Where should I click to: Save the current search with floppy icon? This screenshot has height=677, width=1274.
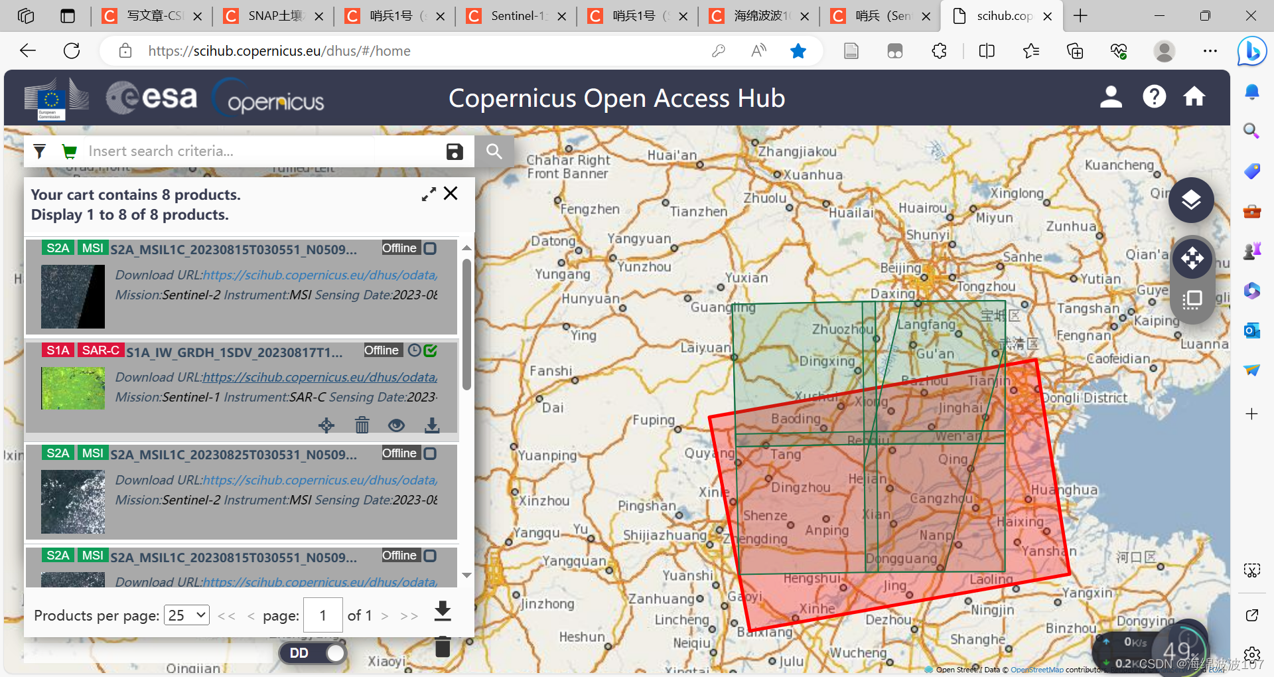point(455,151)
